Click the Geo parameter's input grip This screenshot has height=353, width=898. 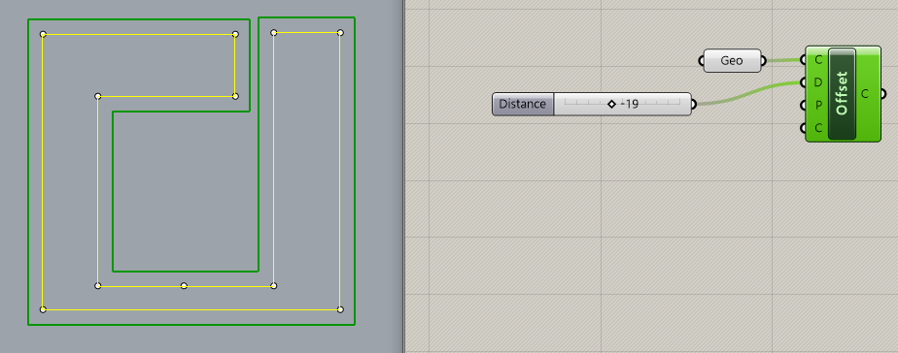pyautogui.click(x=702, y=60)
